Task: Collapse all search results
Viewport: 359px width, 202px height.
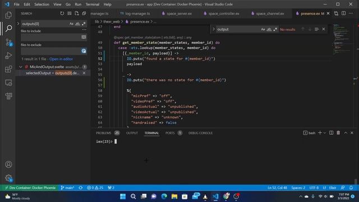Action: [x=84, y=13]
